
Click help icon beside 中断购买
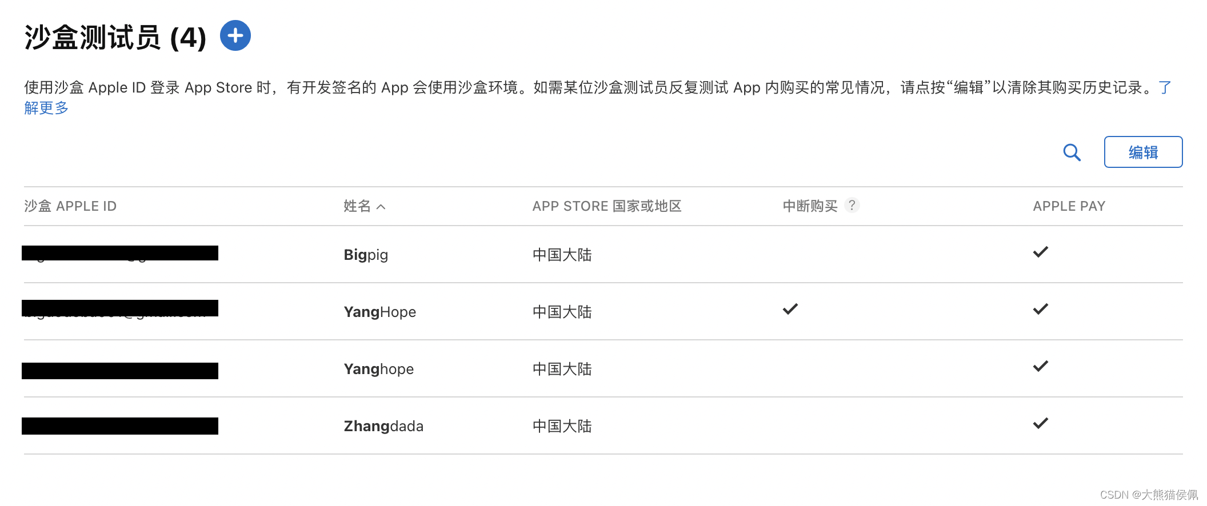852,205
